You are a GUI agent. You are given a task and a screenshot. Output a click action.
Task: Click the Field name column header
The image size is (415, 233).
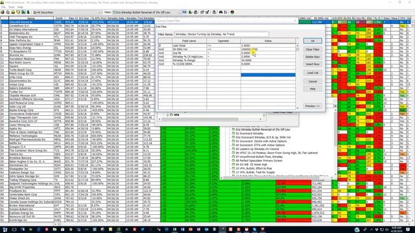189,41
